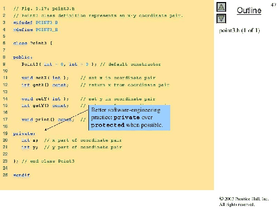
Task: Click the down arrow navigation button
Action: 221,19
